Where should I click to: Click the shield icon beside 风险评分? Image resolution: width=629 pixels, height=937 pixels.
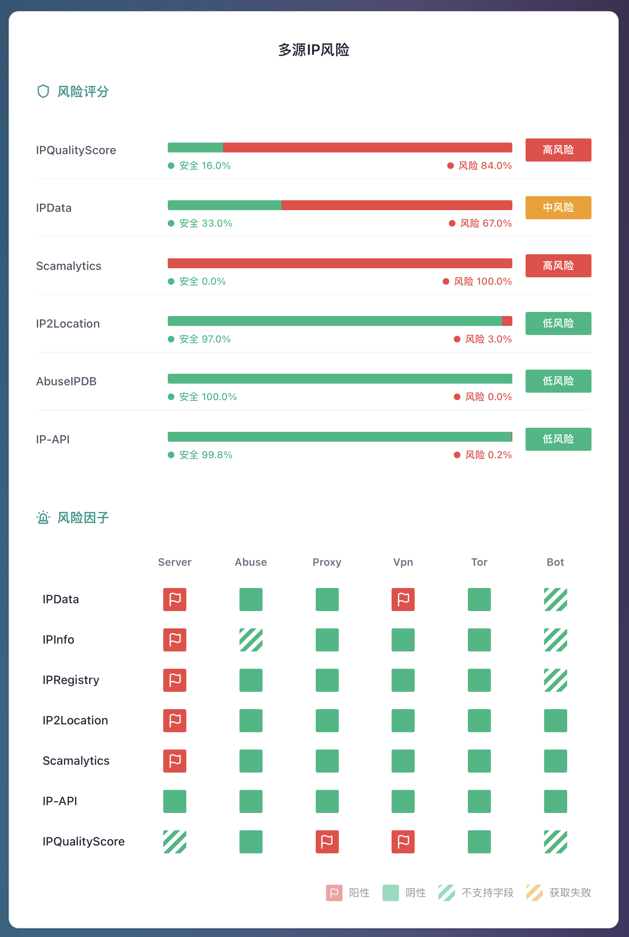43,91
